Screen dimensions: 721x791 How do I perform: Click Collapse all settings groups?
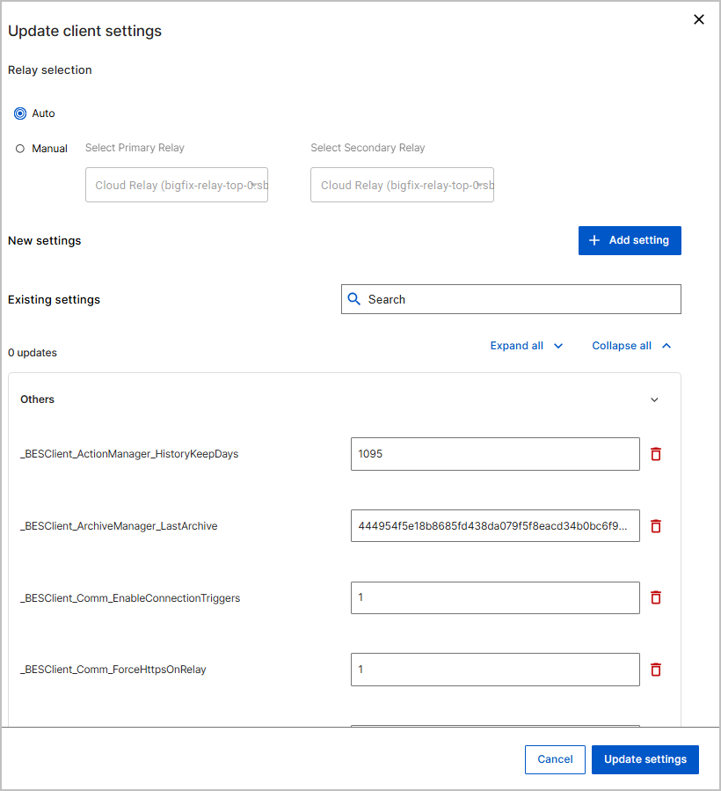(631, 346)
